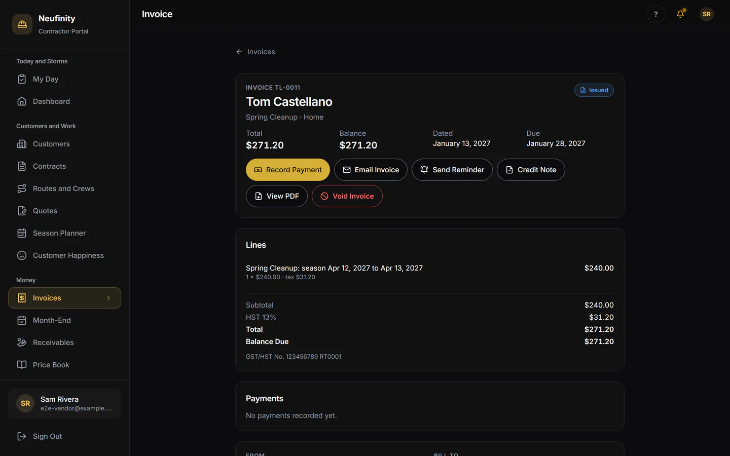Click the HST 13% amount $31.20
Viewport: 730px width, 456px height.
pos(601,317)
